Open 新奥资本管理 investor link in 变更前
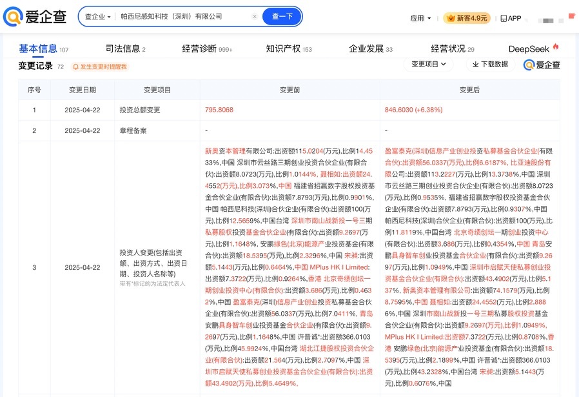 (x=225, y=151)
